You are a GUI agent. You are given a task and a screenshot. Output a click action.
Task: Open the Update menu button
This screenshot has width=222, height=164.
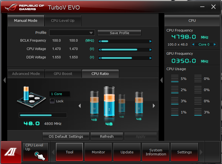(x=127, y=152)
